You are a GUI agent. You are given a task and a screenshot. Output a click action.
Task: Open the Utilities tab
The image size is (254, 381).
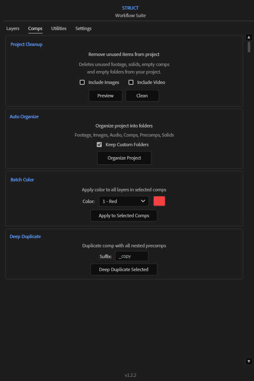coord(59,28)
